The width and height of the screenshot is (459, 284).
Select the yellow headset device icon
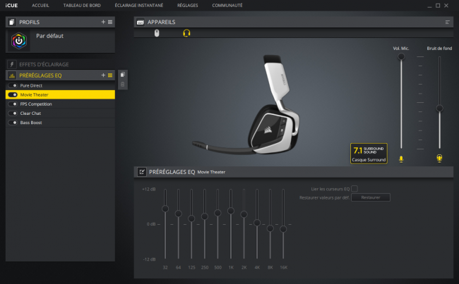pyautogui.click(x=186, y=33)
